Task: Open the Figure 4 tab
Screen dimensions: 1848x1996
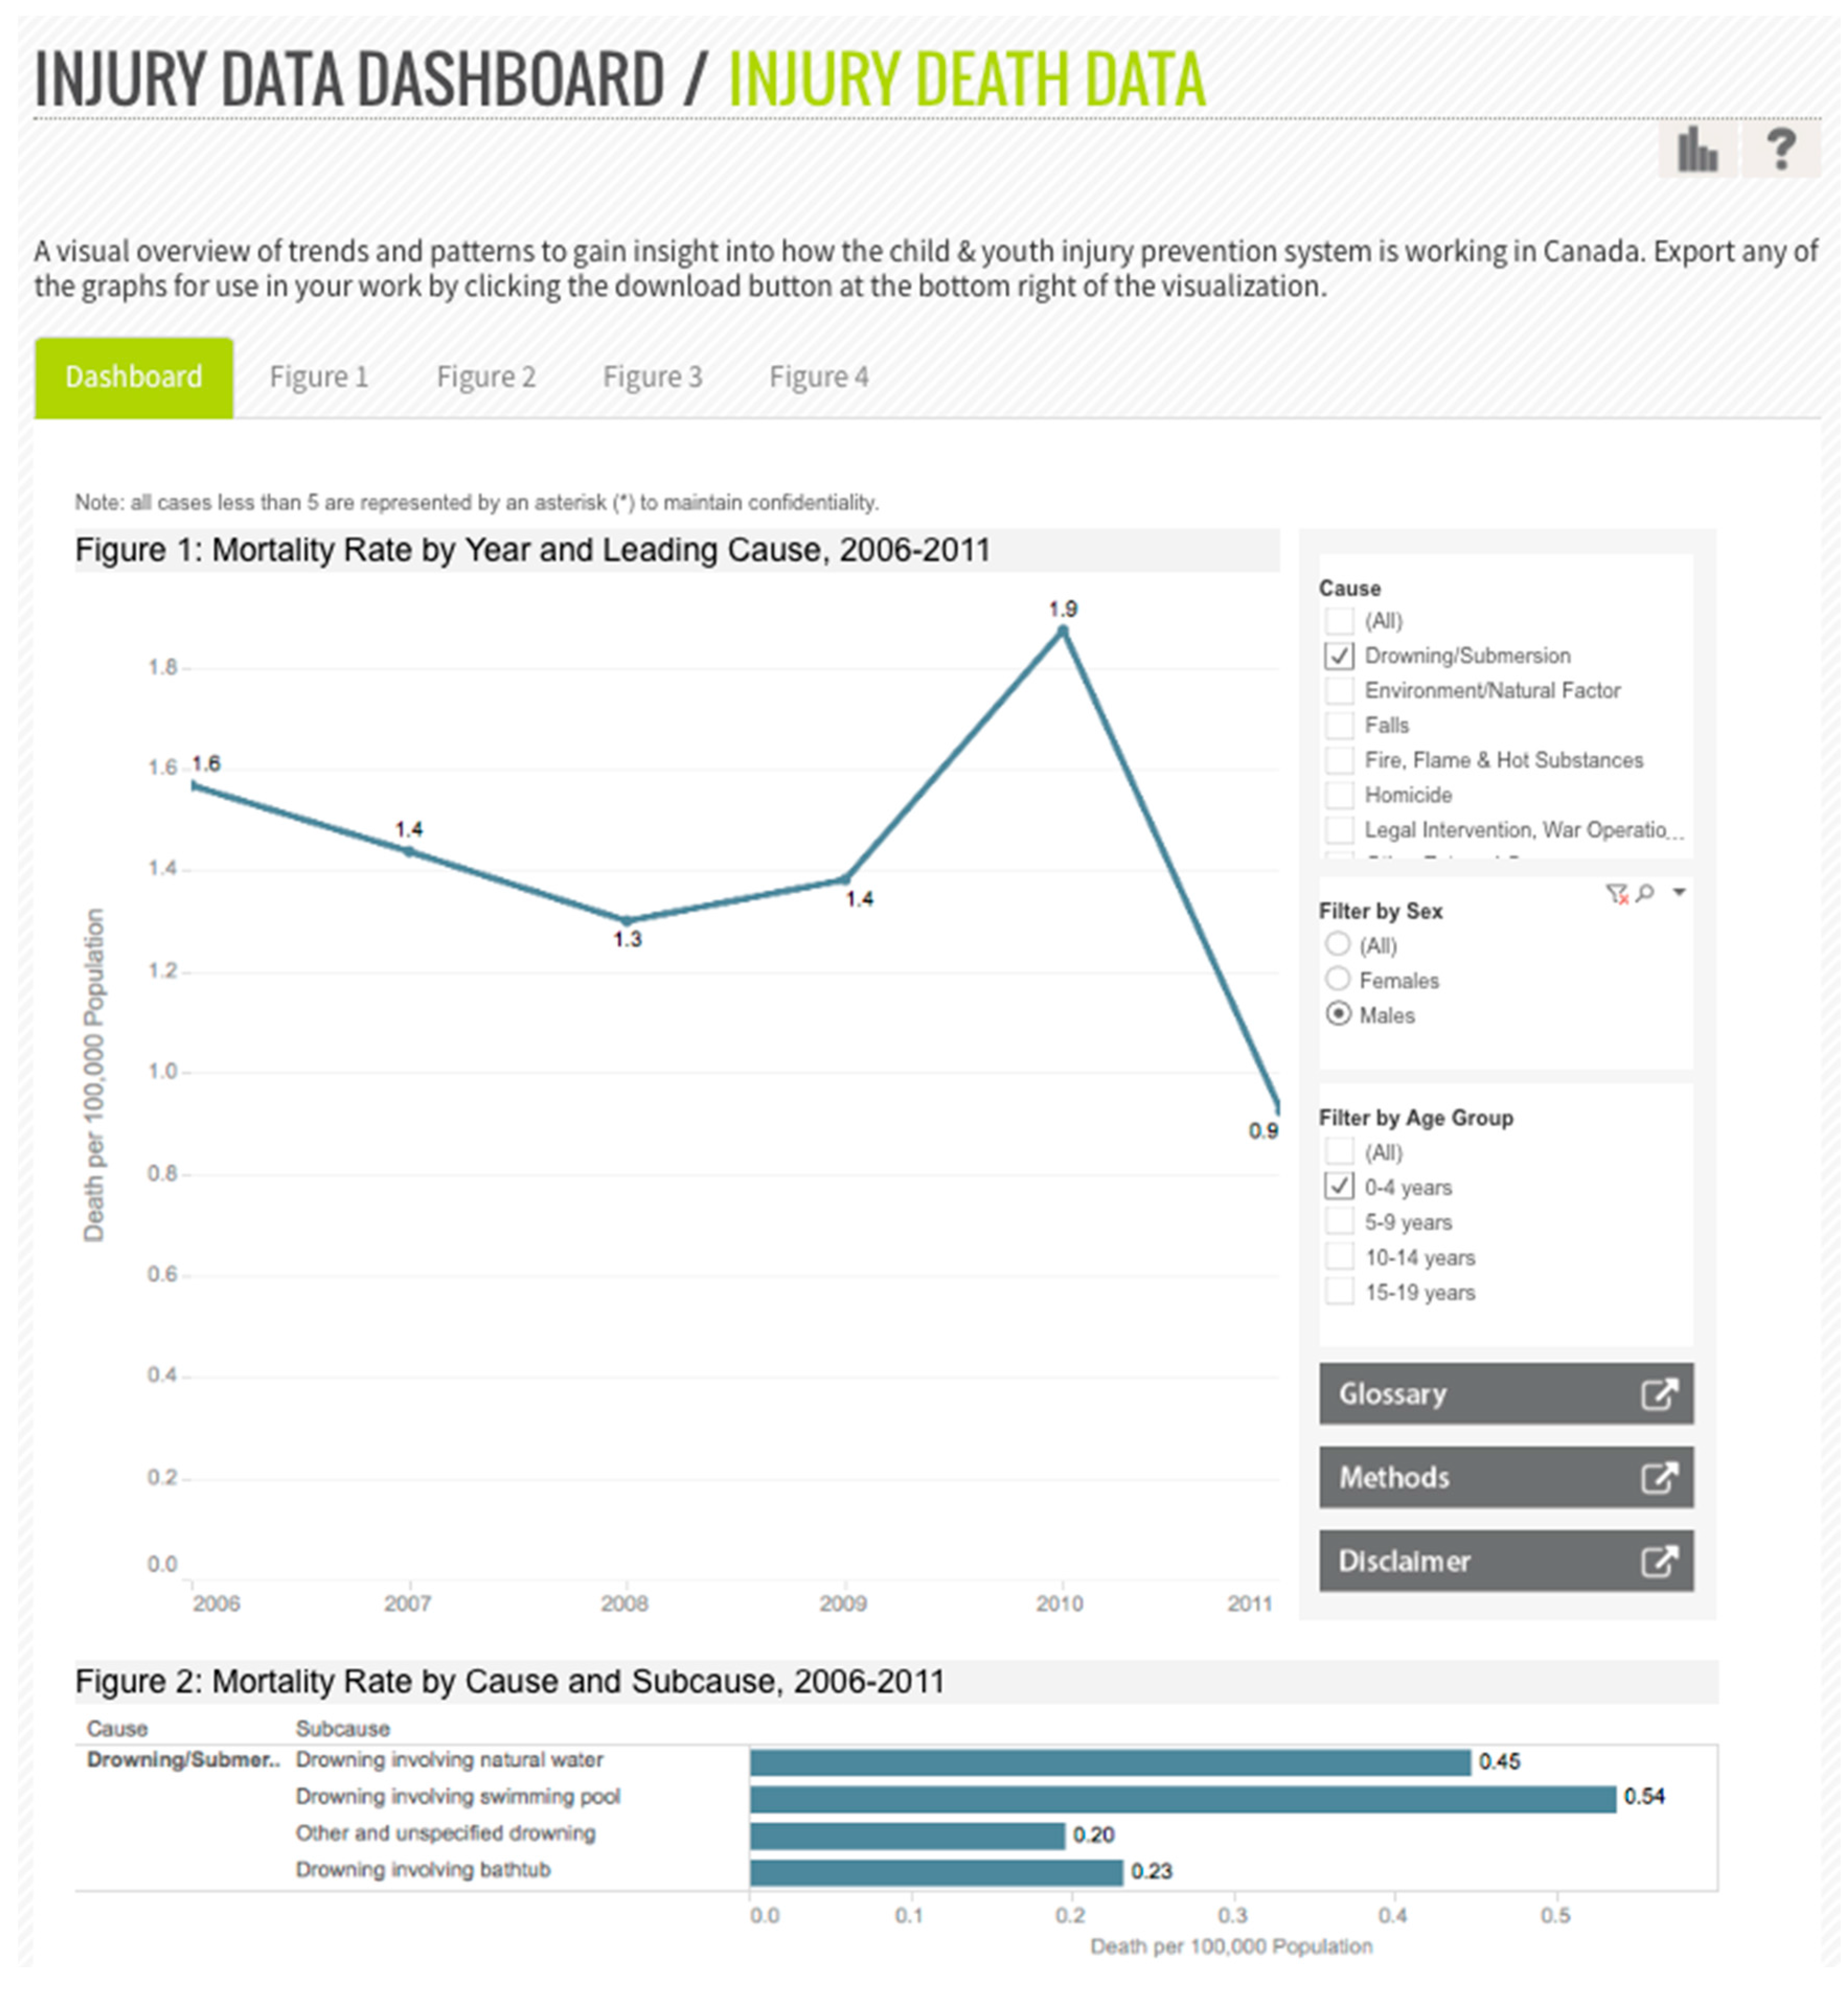Action: (818, 377)
